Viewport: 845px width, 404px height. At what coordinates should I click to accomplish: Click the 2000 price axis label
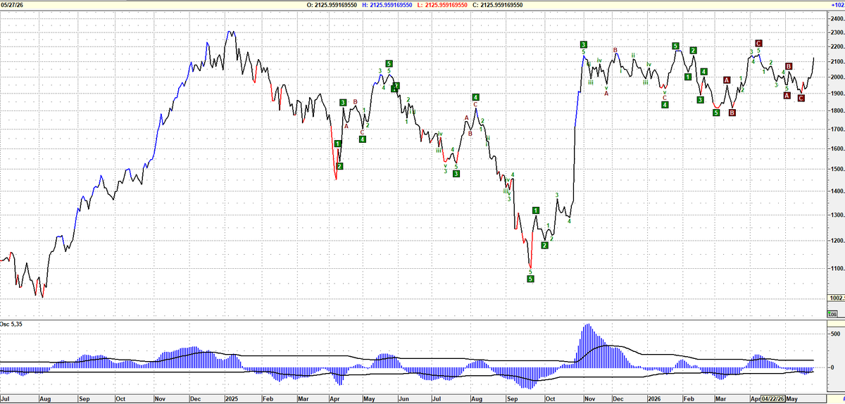837,77
